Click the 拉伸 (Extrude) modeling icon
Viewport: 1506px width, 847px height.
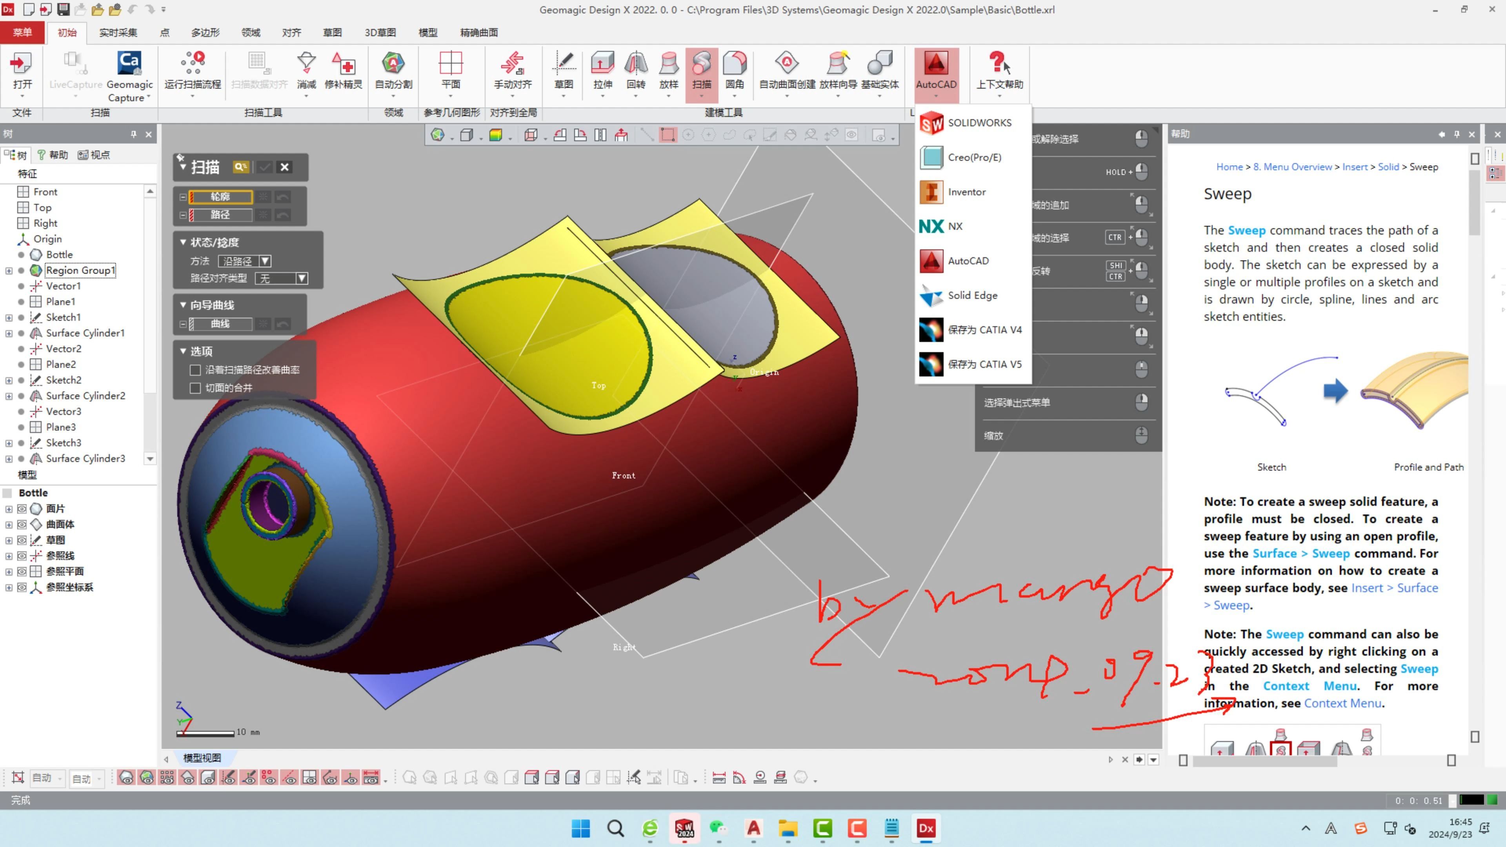[603, 70]
